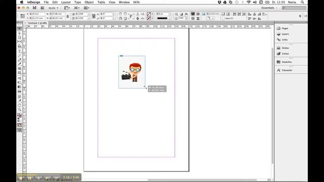Open the Essentials workspace dropdown
The height and width of the screenshot is (182, 324).
(x=269, y=8)
